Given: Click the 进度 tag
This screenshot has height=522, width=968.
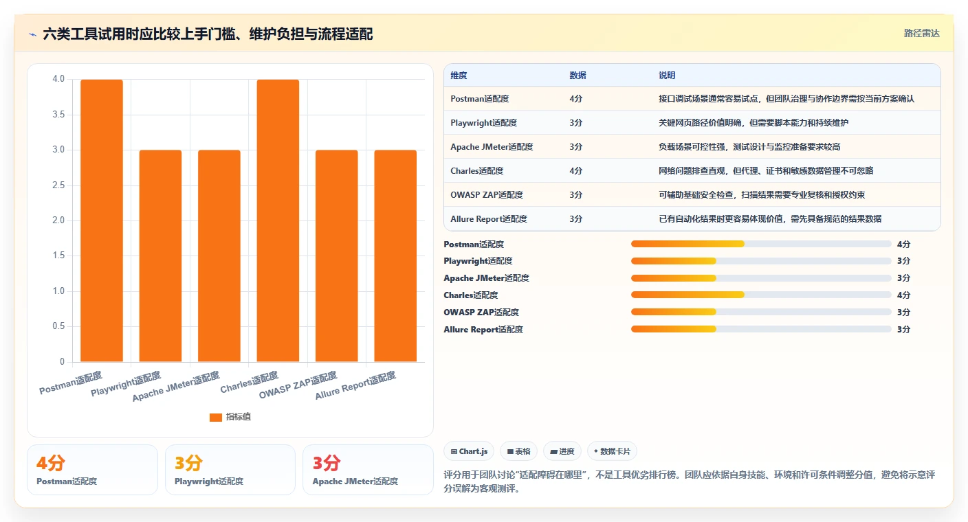Looking at the screenshot, I should pos(562,451).
